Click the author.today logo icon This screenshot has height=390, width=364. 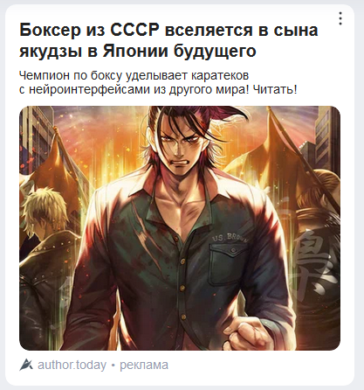click(26, 365)
